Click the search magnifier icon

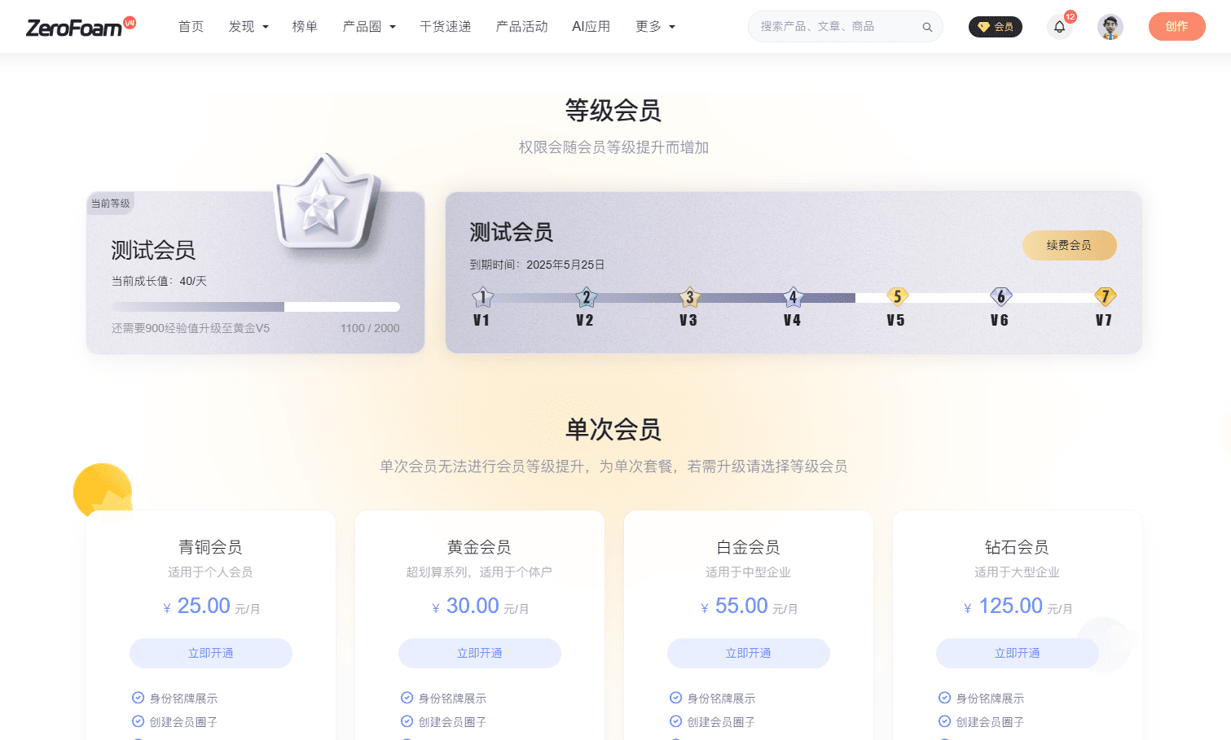927,26
